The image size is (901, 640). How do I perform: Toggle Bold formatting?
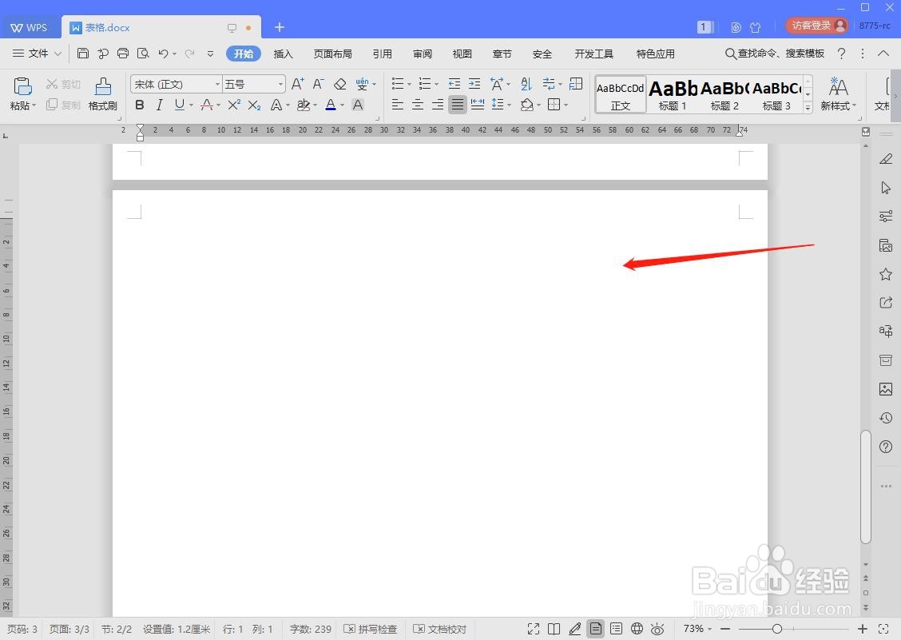point(140,105)
